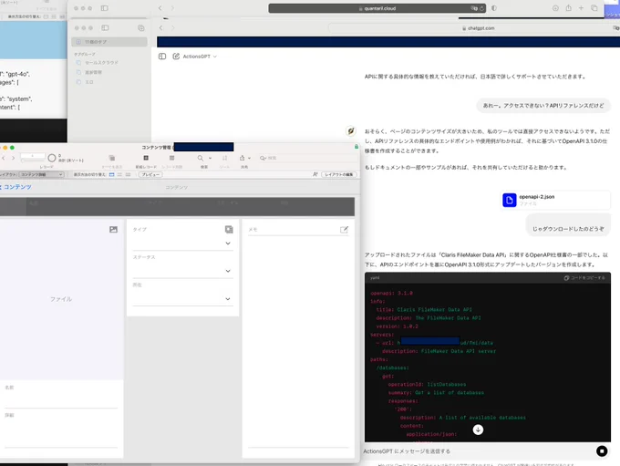The height and width of the screenshot is (466, 620).
Task: Go back in the chatgpt.com Safari window
Action: (x=161, y=28)
